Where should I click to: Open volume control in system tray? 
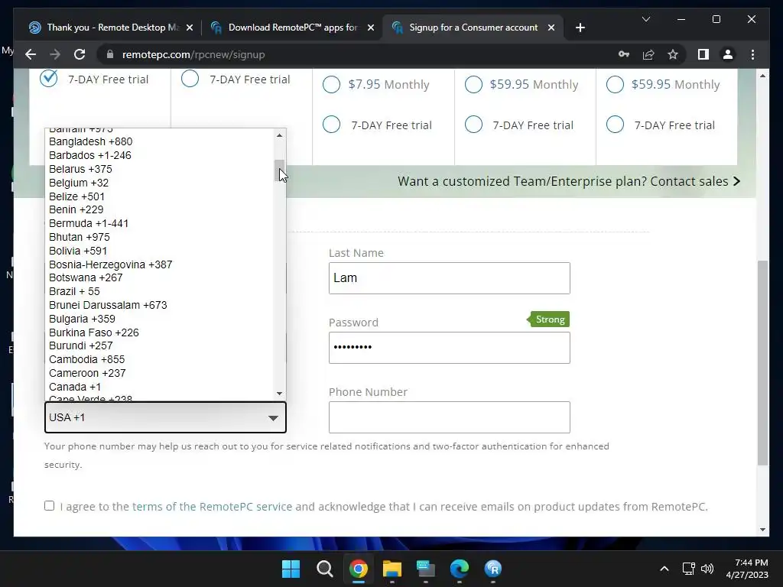tap(707, 569)
